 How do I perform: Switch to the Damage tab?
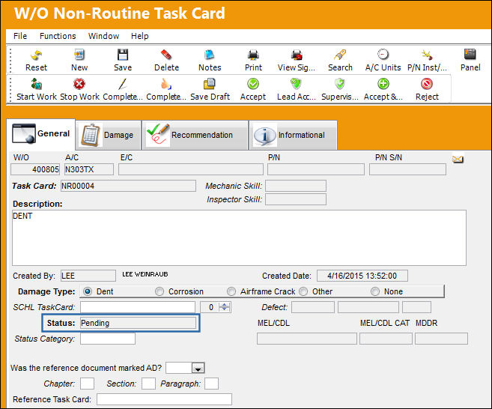tap(109, 135)
